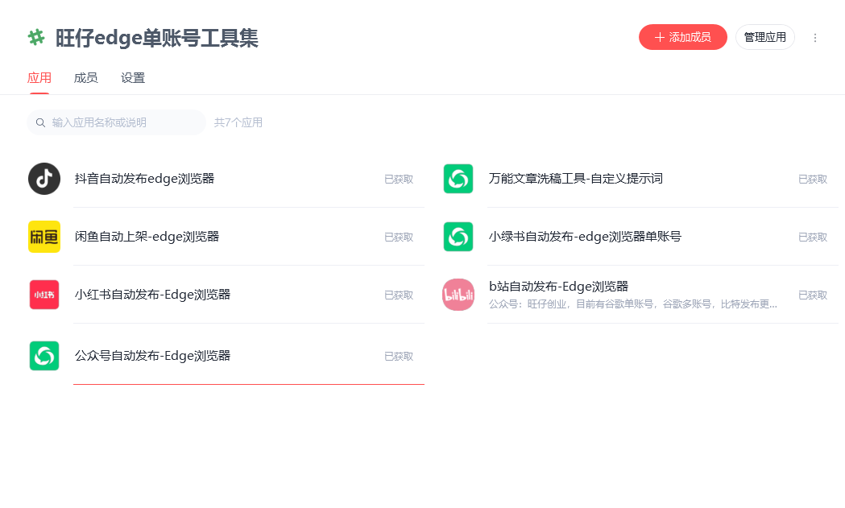Switch to the 设置 tab
This screenshot has width=845, height=508.
tap(133, 78)
